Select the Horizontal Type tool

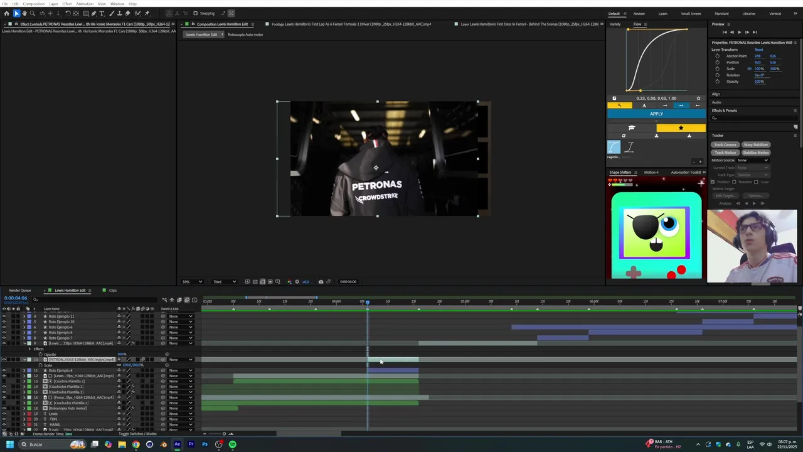102,13
